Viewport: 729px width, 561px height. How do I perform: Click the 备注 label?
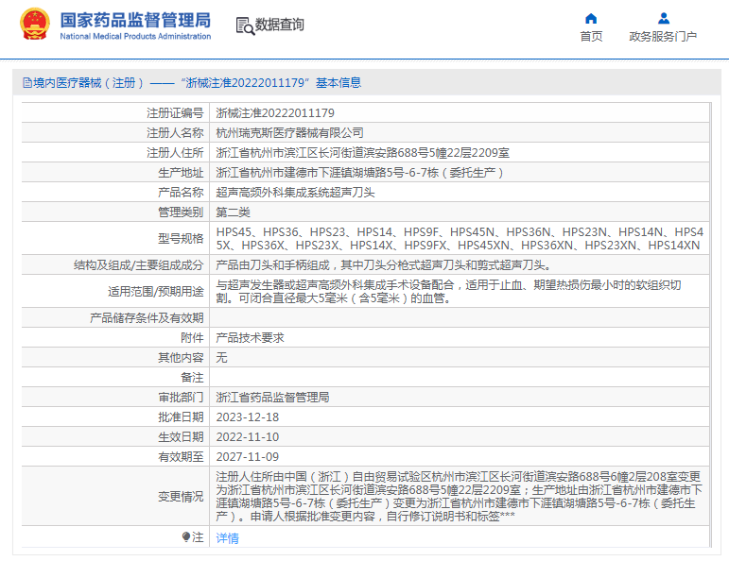pos(192,378)
